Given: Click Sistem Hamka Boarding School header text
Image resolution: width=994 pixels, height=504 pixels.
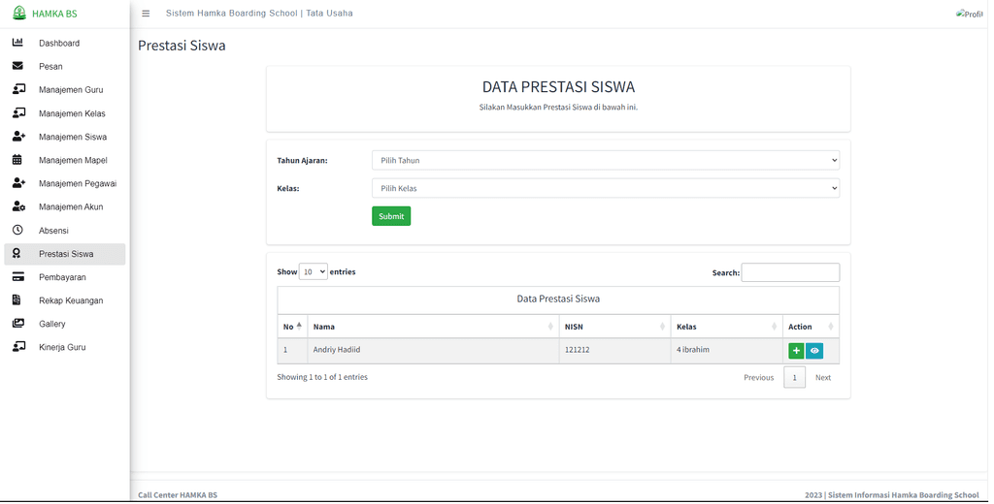Looking at the screenshot, I should 259,14.
